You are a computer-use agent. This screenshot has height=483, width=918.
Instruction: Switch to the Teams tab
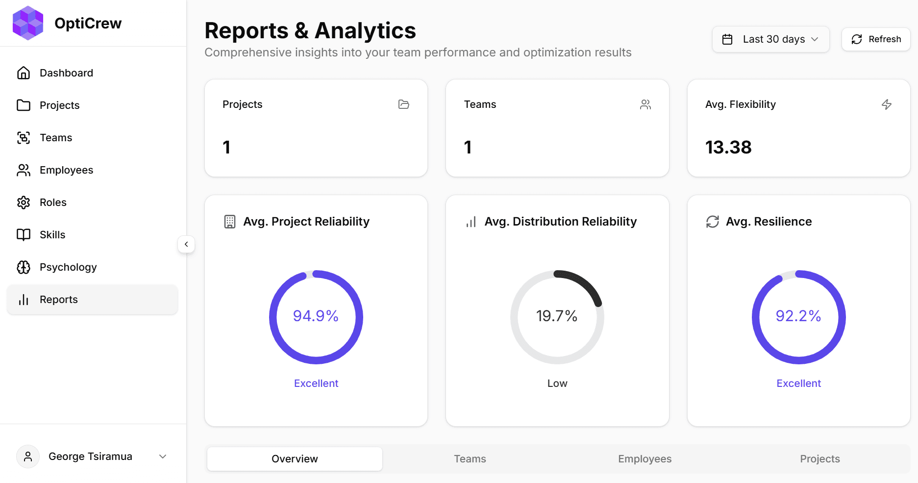[470, 458]
